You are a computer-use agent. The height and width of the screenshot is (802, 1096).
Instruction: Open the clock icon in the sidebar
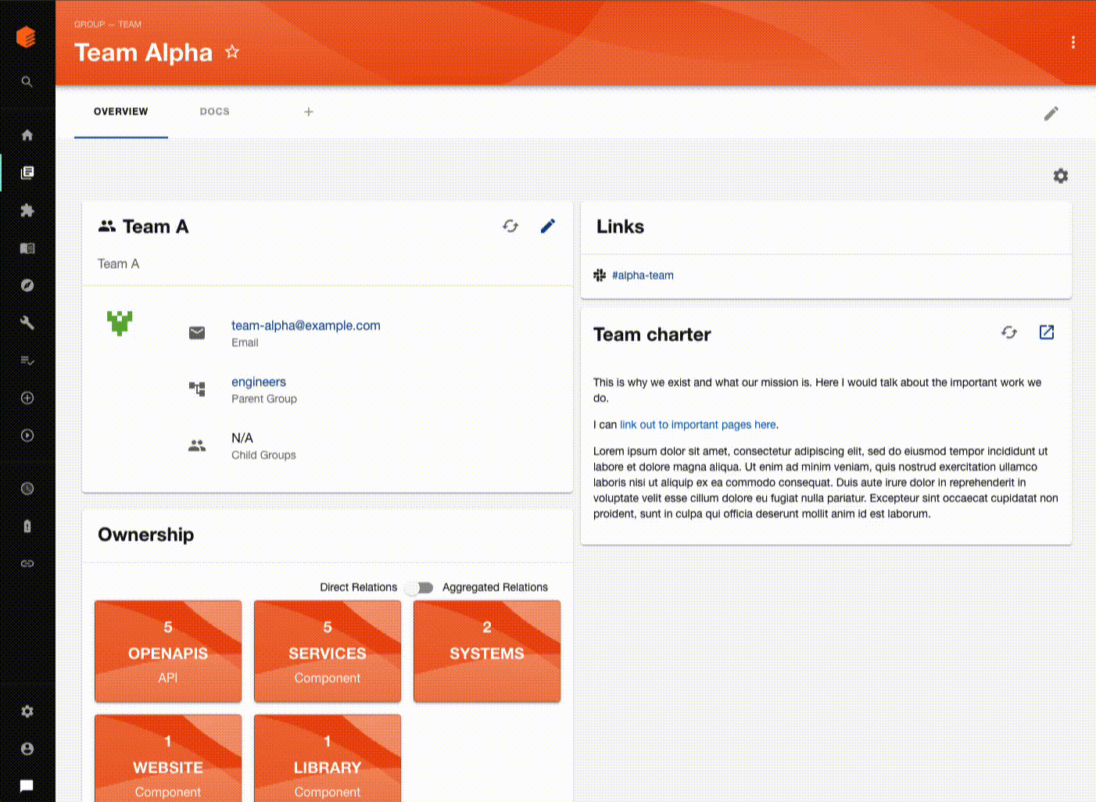click(x=27, y=489)
